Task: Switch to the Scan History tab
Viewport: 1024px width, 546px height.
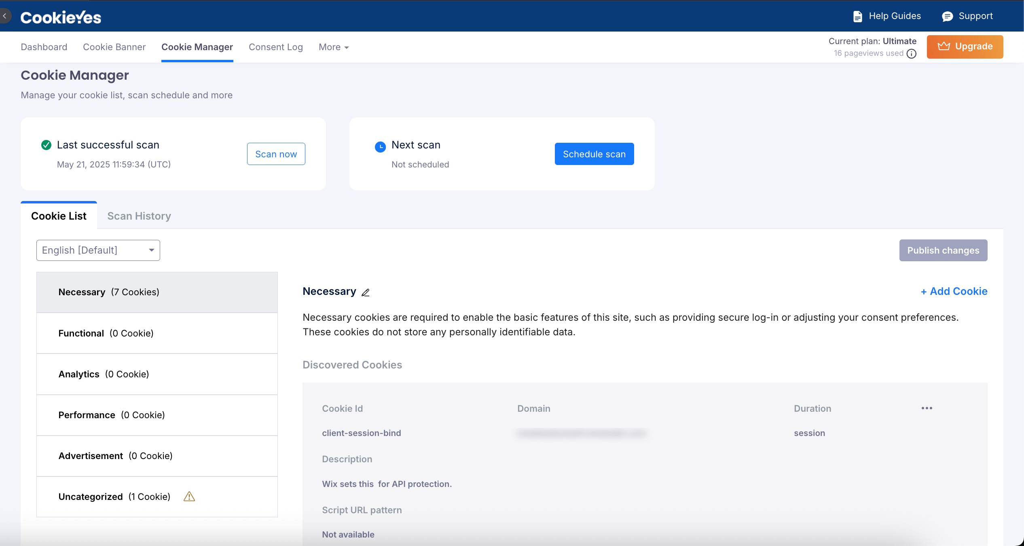Action: 139,216
